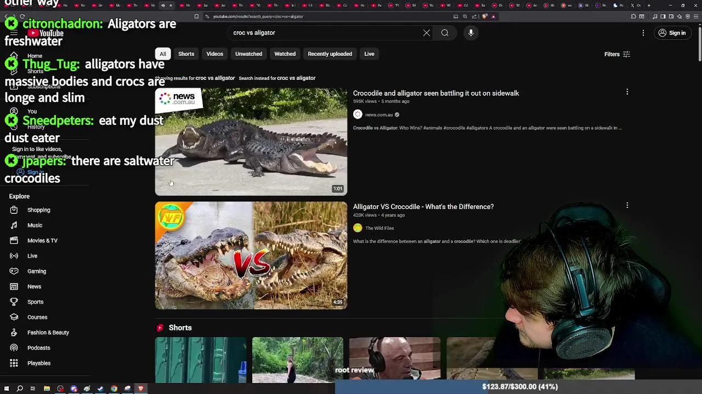Click the Sign in button
This screenshot has height=394, width=702.
click(672, 33)
